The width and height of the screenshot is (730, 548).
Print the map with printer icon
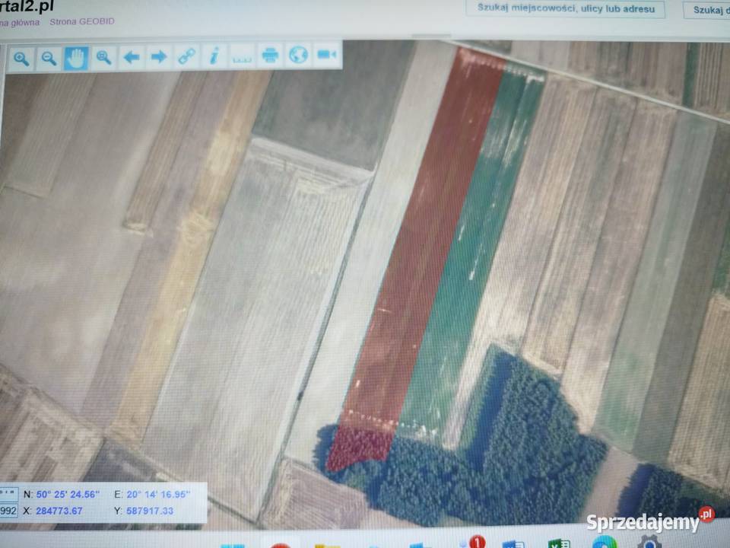click(270, 56)
